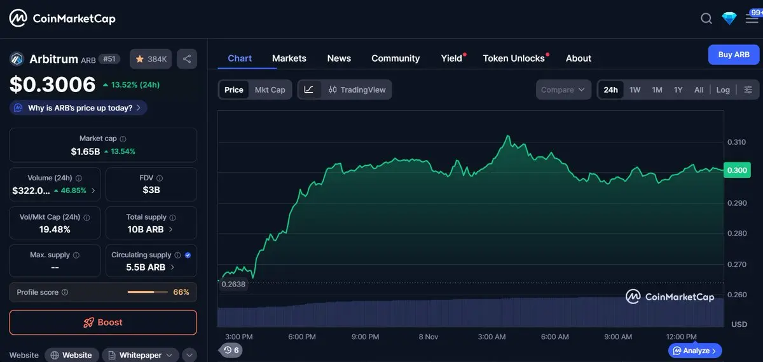Image resolution: width=763 pixels, height=362 pixels.
Task: Expand Volume (24h) details chevron
Action: (93, 191)
